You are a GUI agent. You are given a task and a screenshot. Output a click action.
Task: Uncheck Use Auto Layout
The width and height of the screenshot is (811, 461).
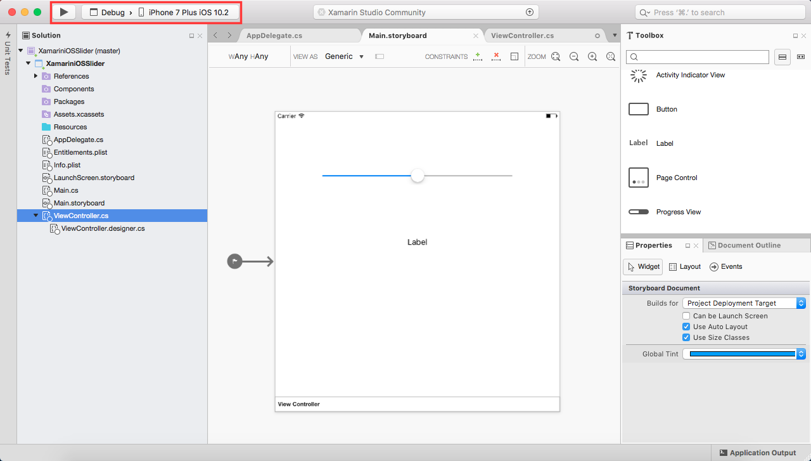point(686,327)
